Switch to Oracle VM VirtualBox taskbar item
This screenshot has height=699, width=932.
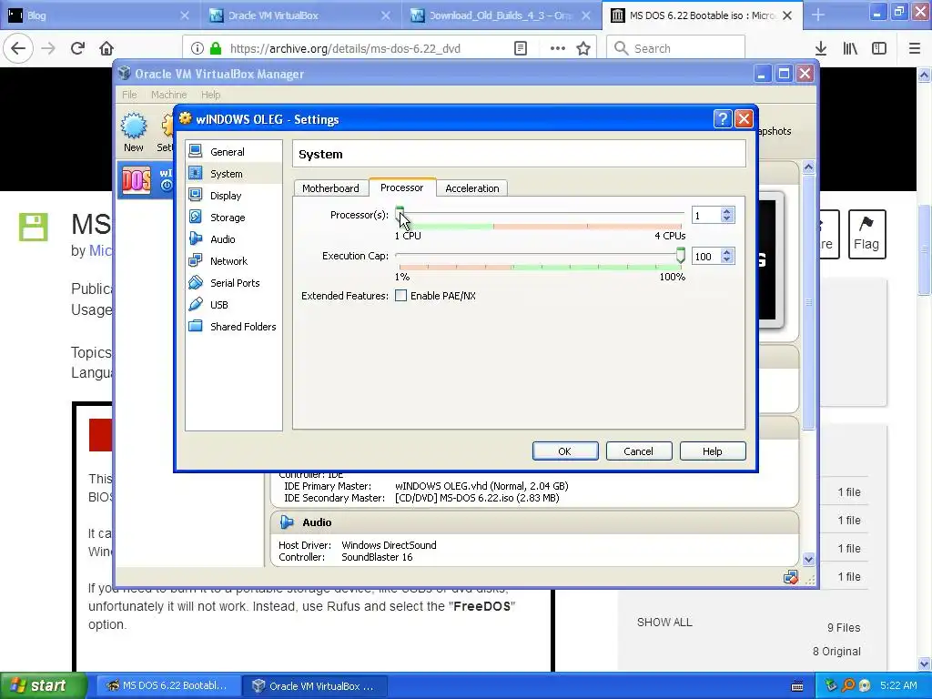316,686
